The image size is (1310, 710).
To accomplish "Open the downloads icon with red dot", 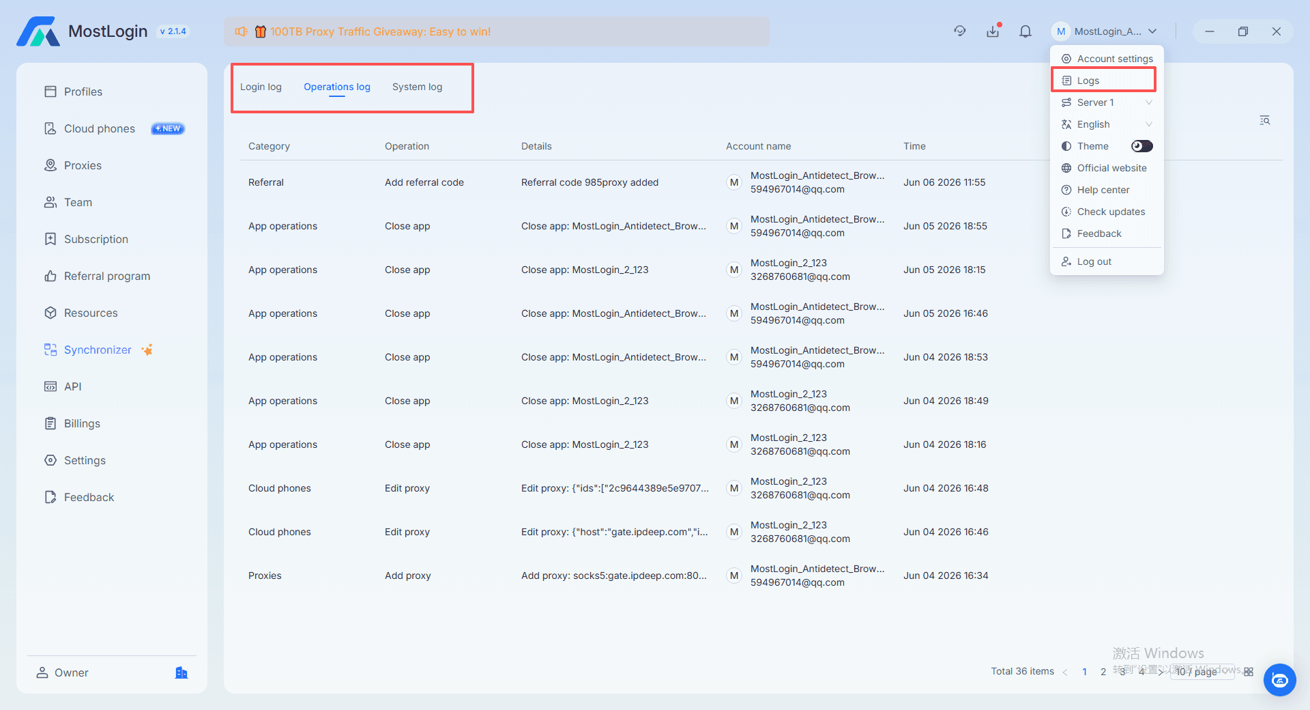I will point(993,31).
